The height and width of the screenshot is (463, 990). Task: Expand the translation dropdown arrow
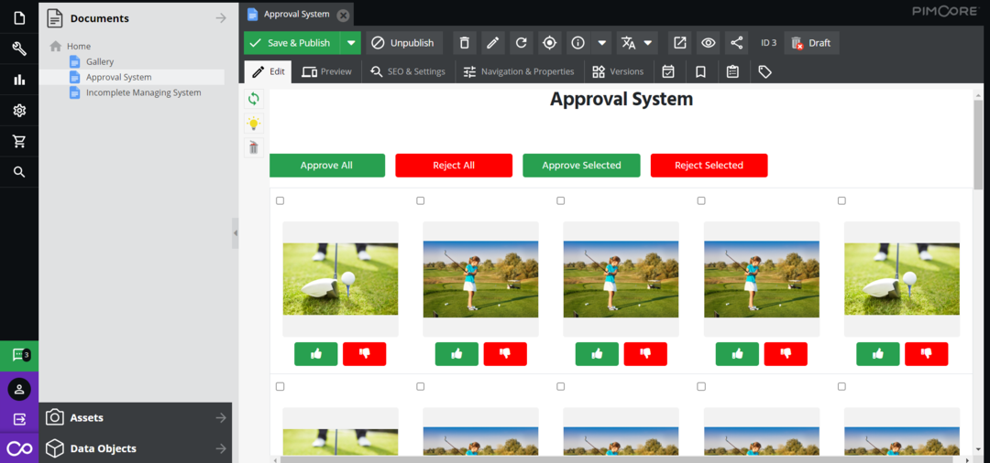pyautogui.click(x=648, y=43)
